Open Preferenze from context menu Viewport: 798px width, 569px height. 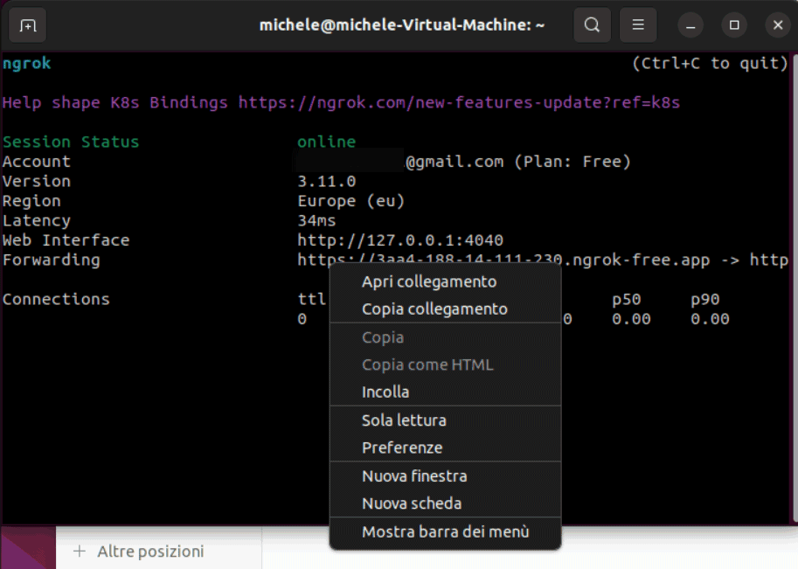(445, 448)
